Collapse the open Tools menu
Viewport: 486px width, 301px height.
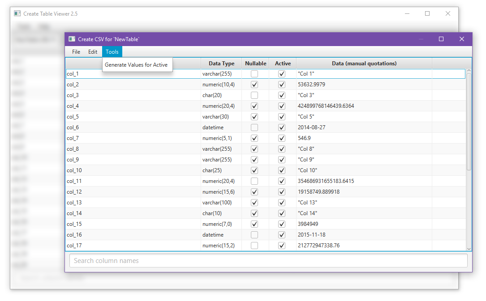tap(112, 52)
